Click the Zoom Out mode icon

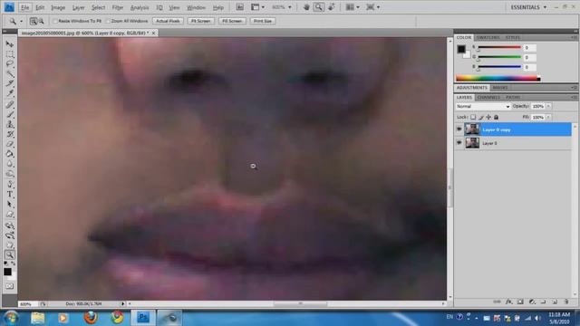coord(41,22)
